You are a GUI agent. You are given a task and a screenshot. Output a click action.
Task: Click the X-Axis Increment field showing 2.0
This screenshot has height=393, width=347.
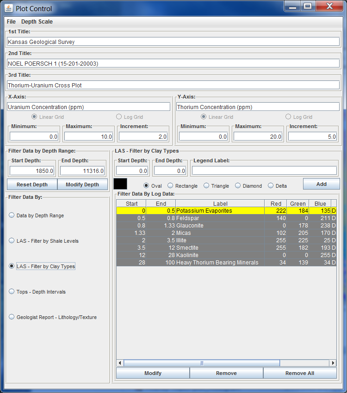click(143, 136)
